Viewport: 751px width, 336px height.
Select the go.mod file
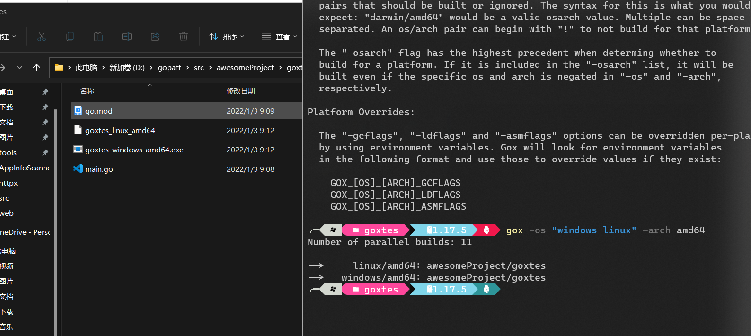[186, 111]
